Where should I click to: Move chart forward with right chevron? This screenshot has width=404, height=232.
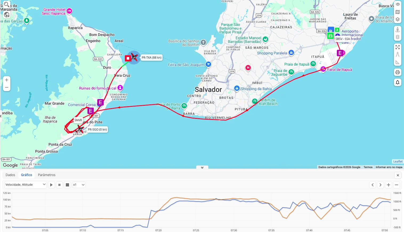[381, 185]
